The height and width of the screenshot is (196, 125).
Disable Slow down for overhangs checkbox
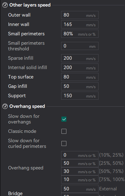click(x=64, y=119)
